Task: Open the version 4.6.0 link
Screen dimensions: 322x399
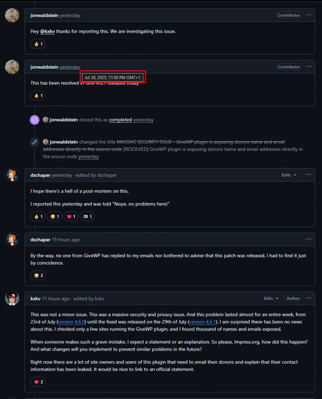Action: [x=72, y=322]
